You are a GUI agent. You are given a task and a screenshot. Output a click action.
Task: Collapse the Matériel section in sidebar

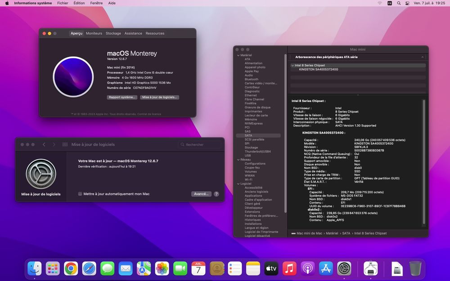(238, 55)
